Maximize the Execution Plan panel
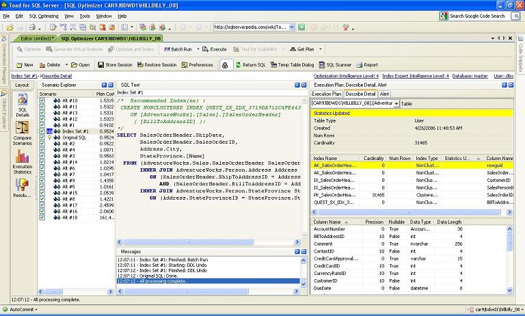 click(511, 85)
